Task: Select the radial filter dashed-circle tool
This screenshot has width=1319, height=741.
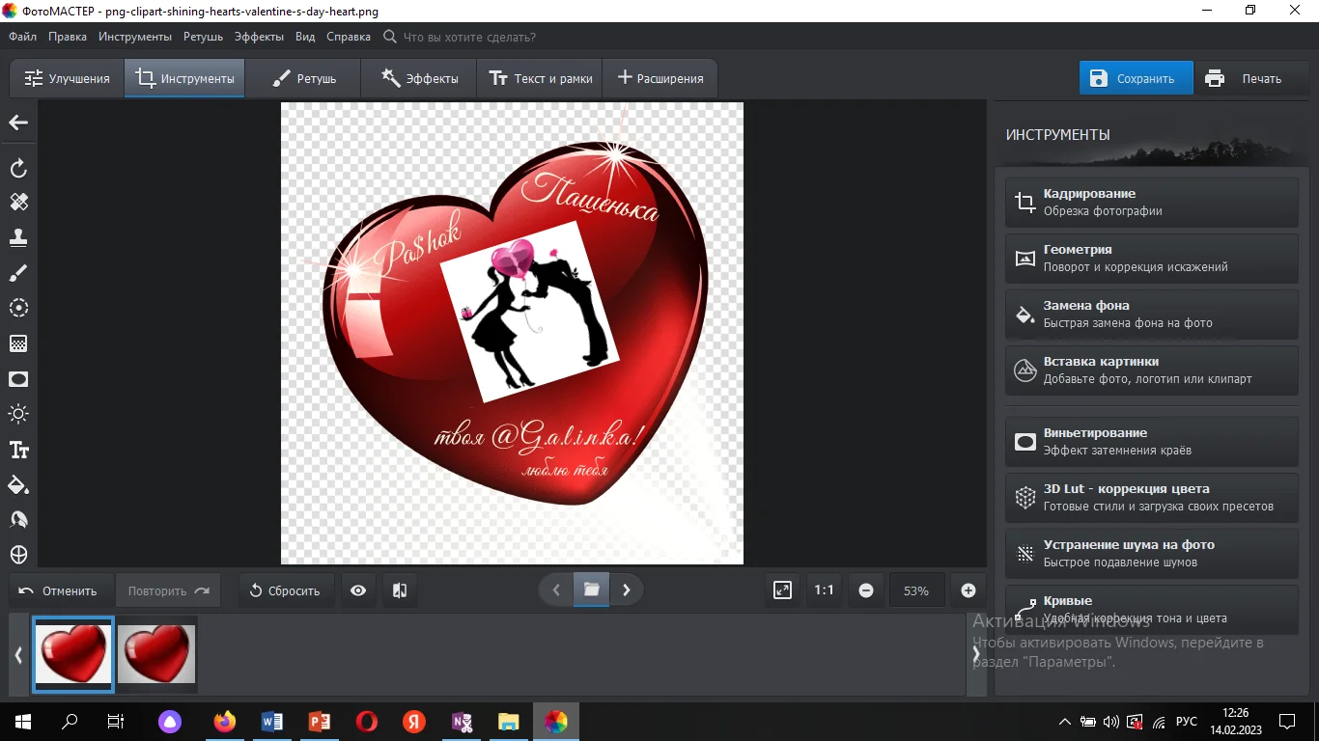Action: pyautogui.click(x=18, y=308)
